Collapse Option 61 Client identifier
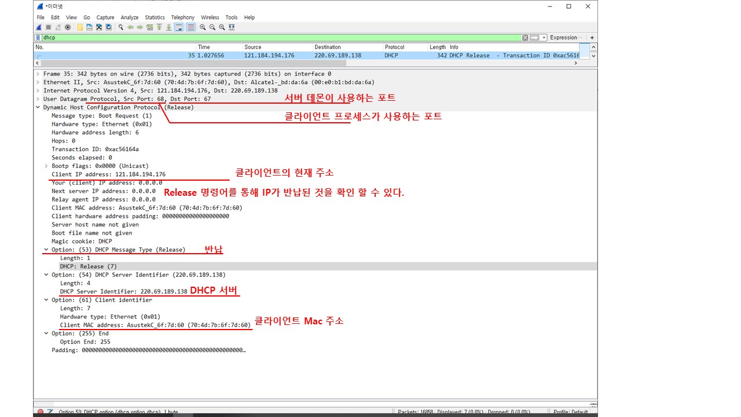Viewport: 741px width, 417px height. click(46, 300)
